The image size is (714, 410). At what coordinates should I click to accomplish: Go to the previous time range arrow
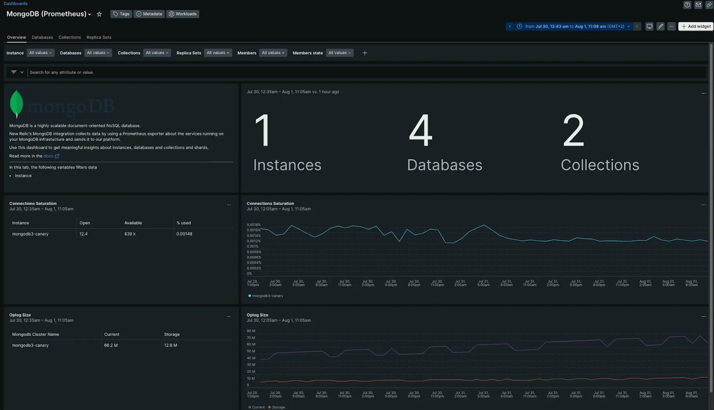click(x=510, y=26)
